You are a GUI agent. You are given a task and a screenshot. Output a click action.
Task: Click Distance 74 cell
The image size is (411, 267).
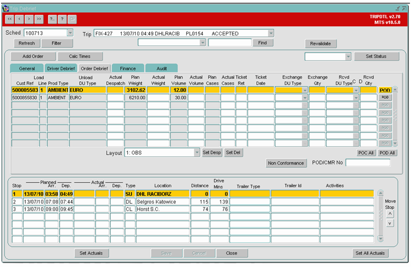tap(200, 209)
